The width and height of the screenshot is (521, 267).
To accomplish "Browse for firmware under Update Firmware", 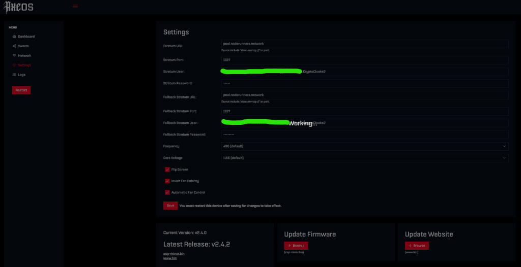I will pyautogui.click(x=296, y=246).
